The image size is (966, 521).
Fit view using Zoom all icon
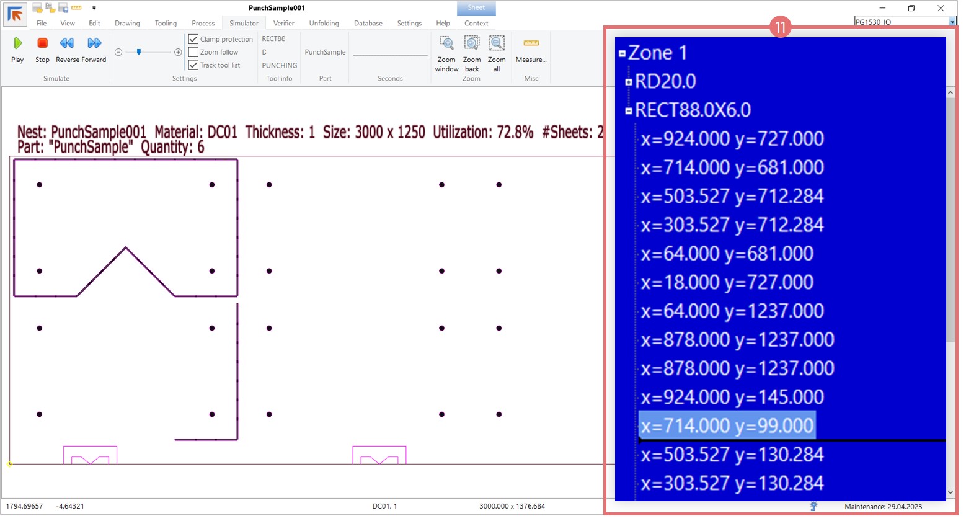pos(497,43)
